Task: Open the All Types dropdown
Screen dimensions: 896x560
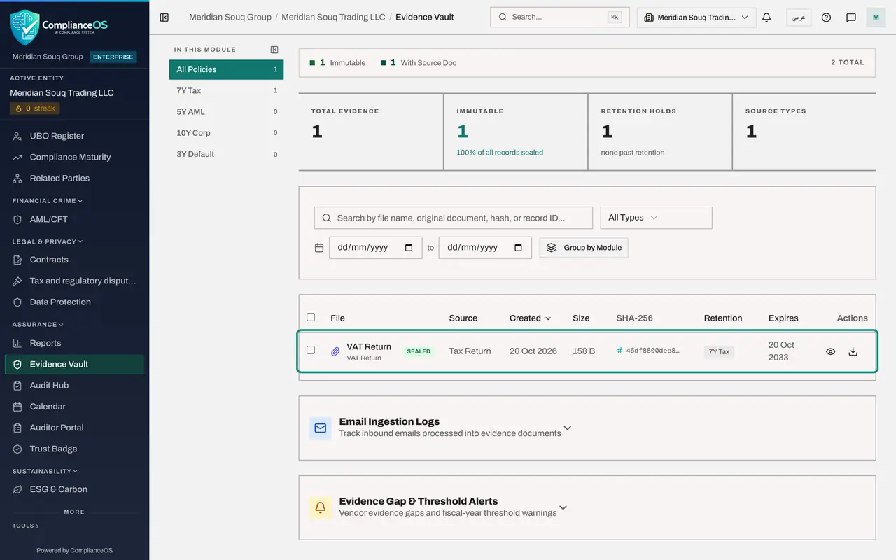Action: click(x=656, y=218)
